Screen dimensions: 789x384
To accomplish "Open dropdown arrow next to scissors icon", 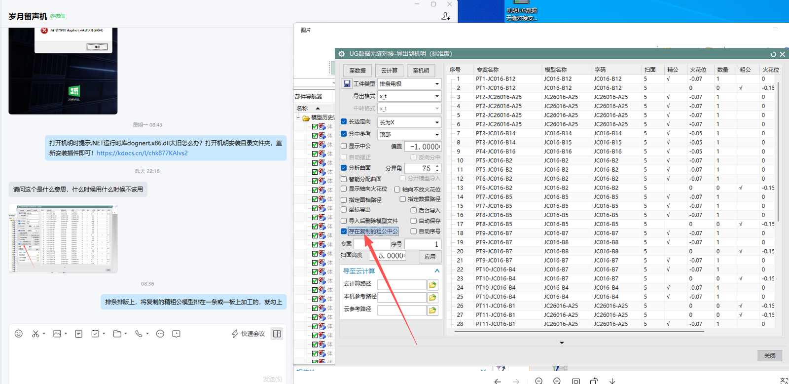I will (x=44, y=334).
